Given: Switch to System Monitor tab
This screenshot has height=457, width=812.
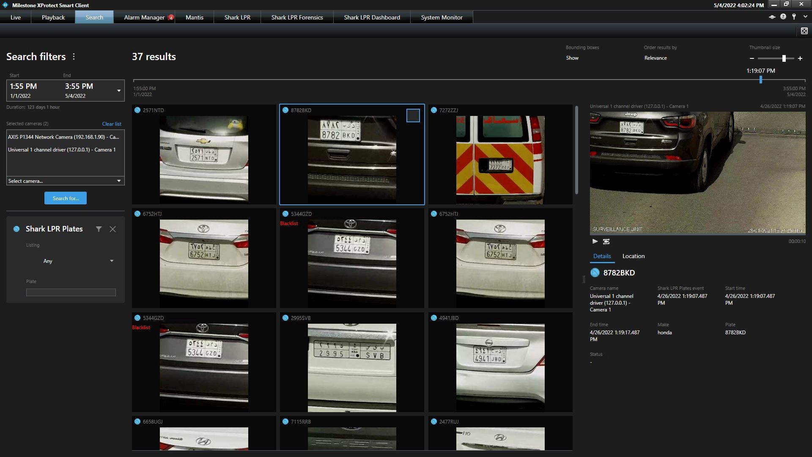Looking at the screenshot, I should (442, 17).
